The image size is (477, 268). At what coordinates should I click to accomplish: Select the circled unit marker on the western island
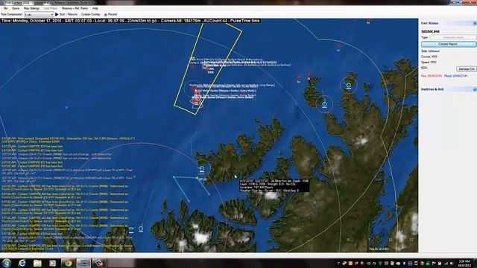[x=325, y=104]
